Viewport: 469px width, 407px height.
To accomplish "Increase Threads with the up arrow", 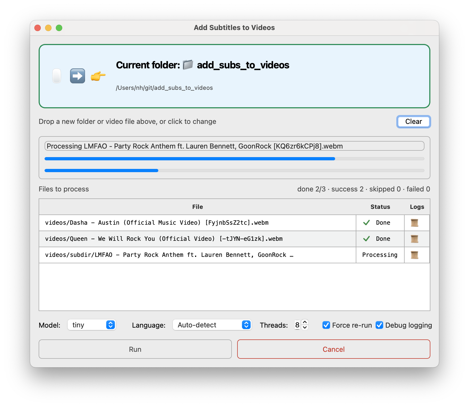I will [305, 322].
